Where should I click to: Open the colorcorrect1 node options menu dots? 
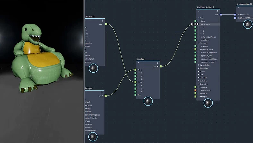(103, 21)
